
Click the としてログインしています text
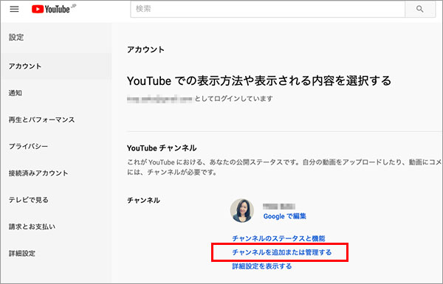pyautogui.click(x=233, y=99)
